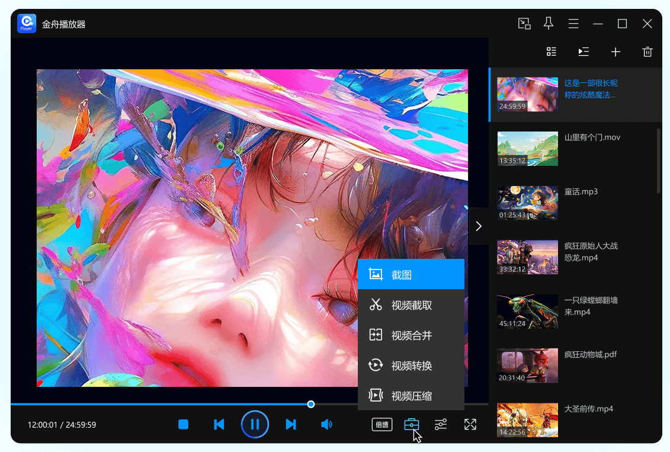Open the playback order mode icon
This screenshot has height=452, width=670.
click(584, 52)
